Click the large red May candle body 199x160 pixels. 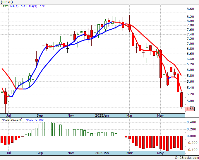(x=161, y=64)
